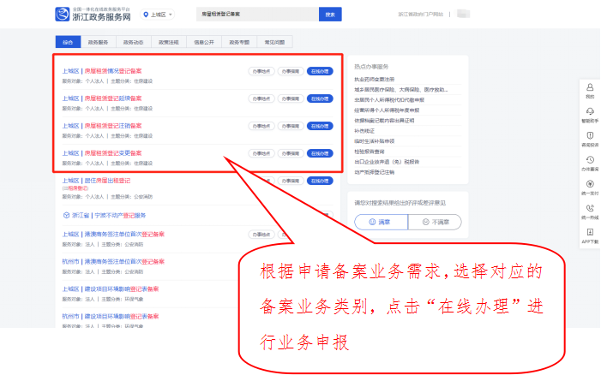The height and width of the screenshot is (375, 601).
Task: Click 办事地点 for 房屋租赁情况登记备案
Action: 261,71
